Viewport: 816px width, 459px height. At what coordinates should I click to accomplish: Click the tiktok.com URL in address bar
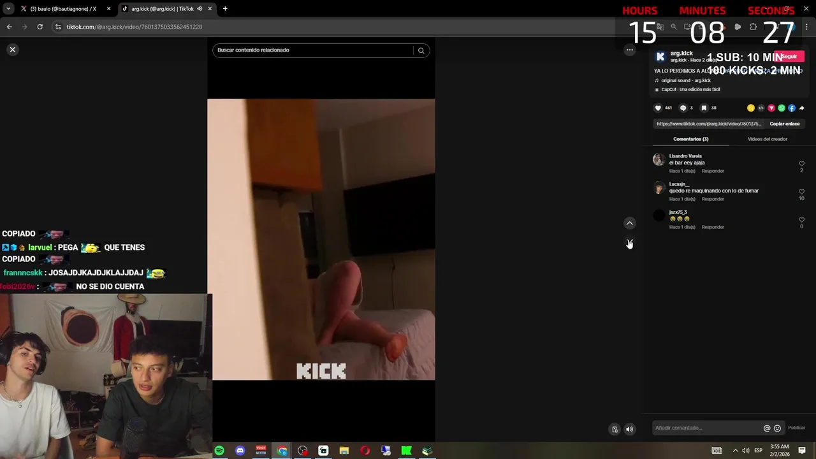tap(134, 27)
